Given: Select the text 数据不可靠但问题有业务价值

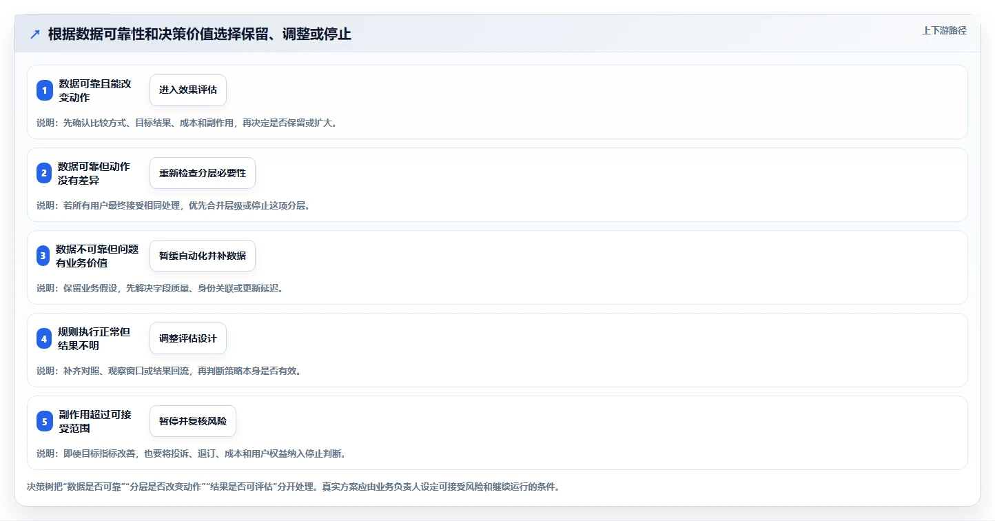Looking at the screenshot, I should pos(97,256).
